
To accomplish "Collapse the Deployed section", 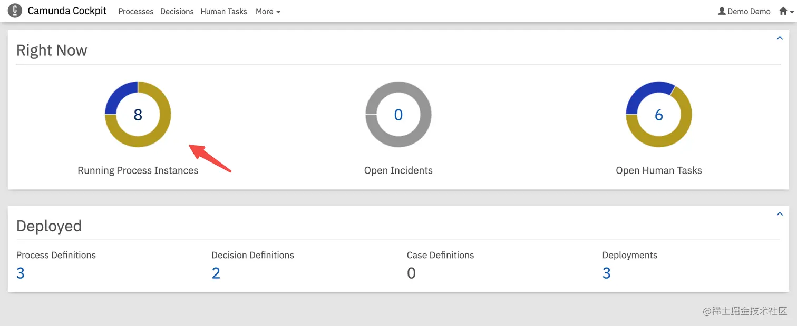I will pyautogui.click(x=780, y=214).
